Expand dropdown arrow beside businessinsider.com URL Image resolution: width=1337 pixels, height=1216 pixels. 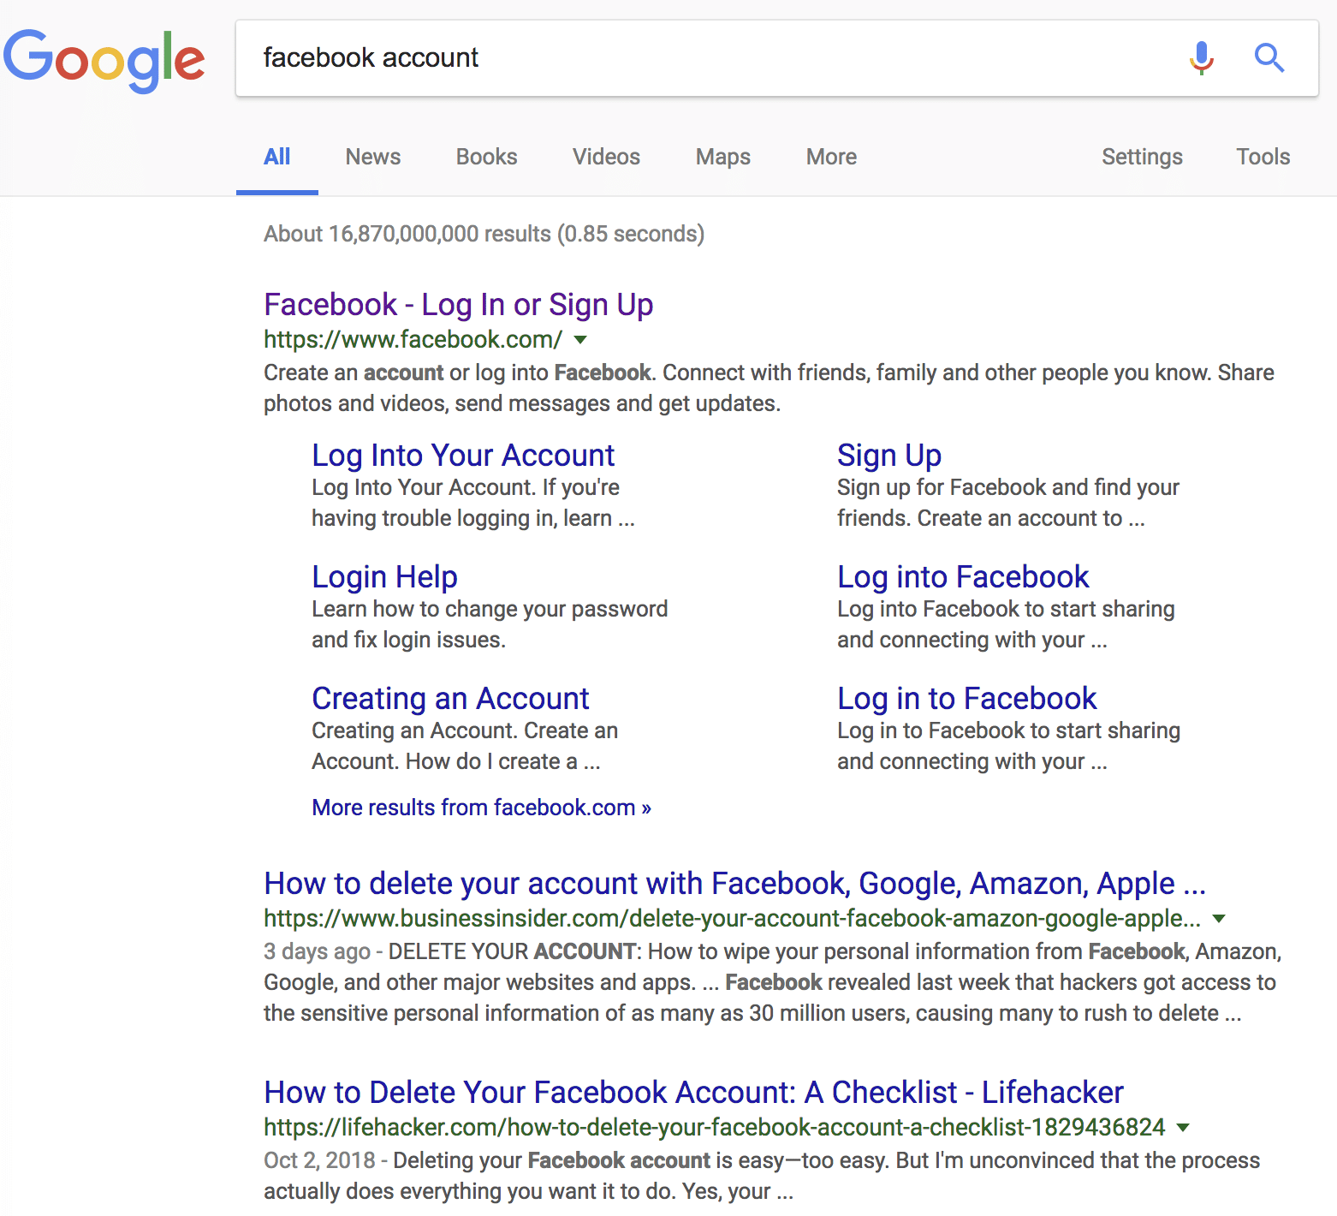point(1220,919)
